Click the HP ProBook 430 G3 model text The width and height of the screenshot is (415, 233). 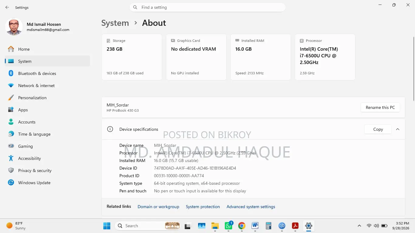pyautogui.click(x=123, y=110)
